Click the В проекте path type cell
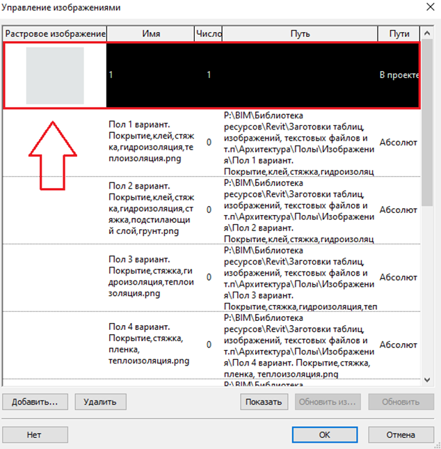 [399, 75]
